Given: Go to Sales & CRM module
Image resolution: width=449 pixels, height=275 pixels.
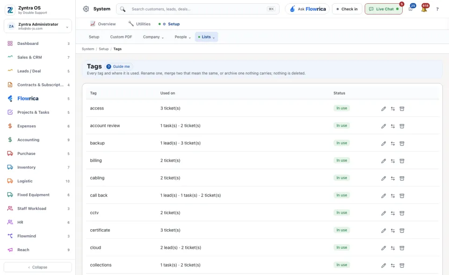Looking at the screenshot, I should 38,57.
